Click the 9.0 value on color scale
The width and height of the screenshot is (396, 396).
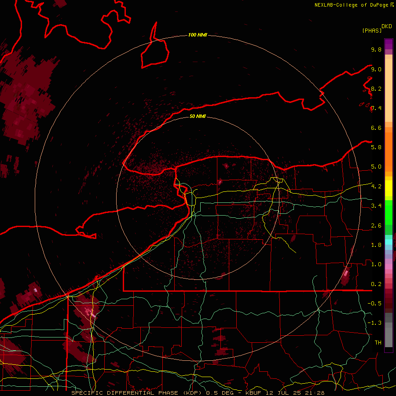376,69
